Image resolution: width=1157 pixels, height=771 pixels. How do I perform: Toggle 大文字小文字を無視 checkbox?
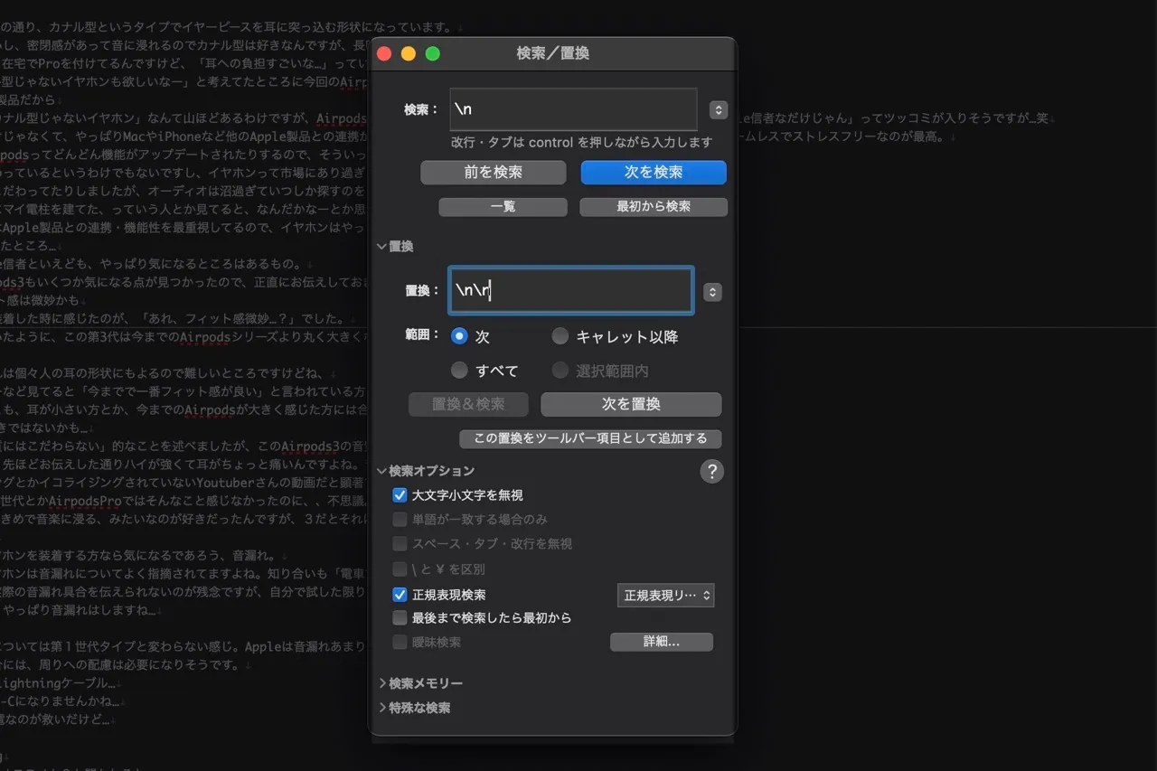coord(400,495)
